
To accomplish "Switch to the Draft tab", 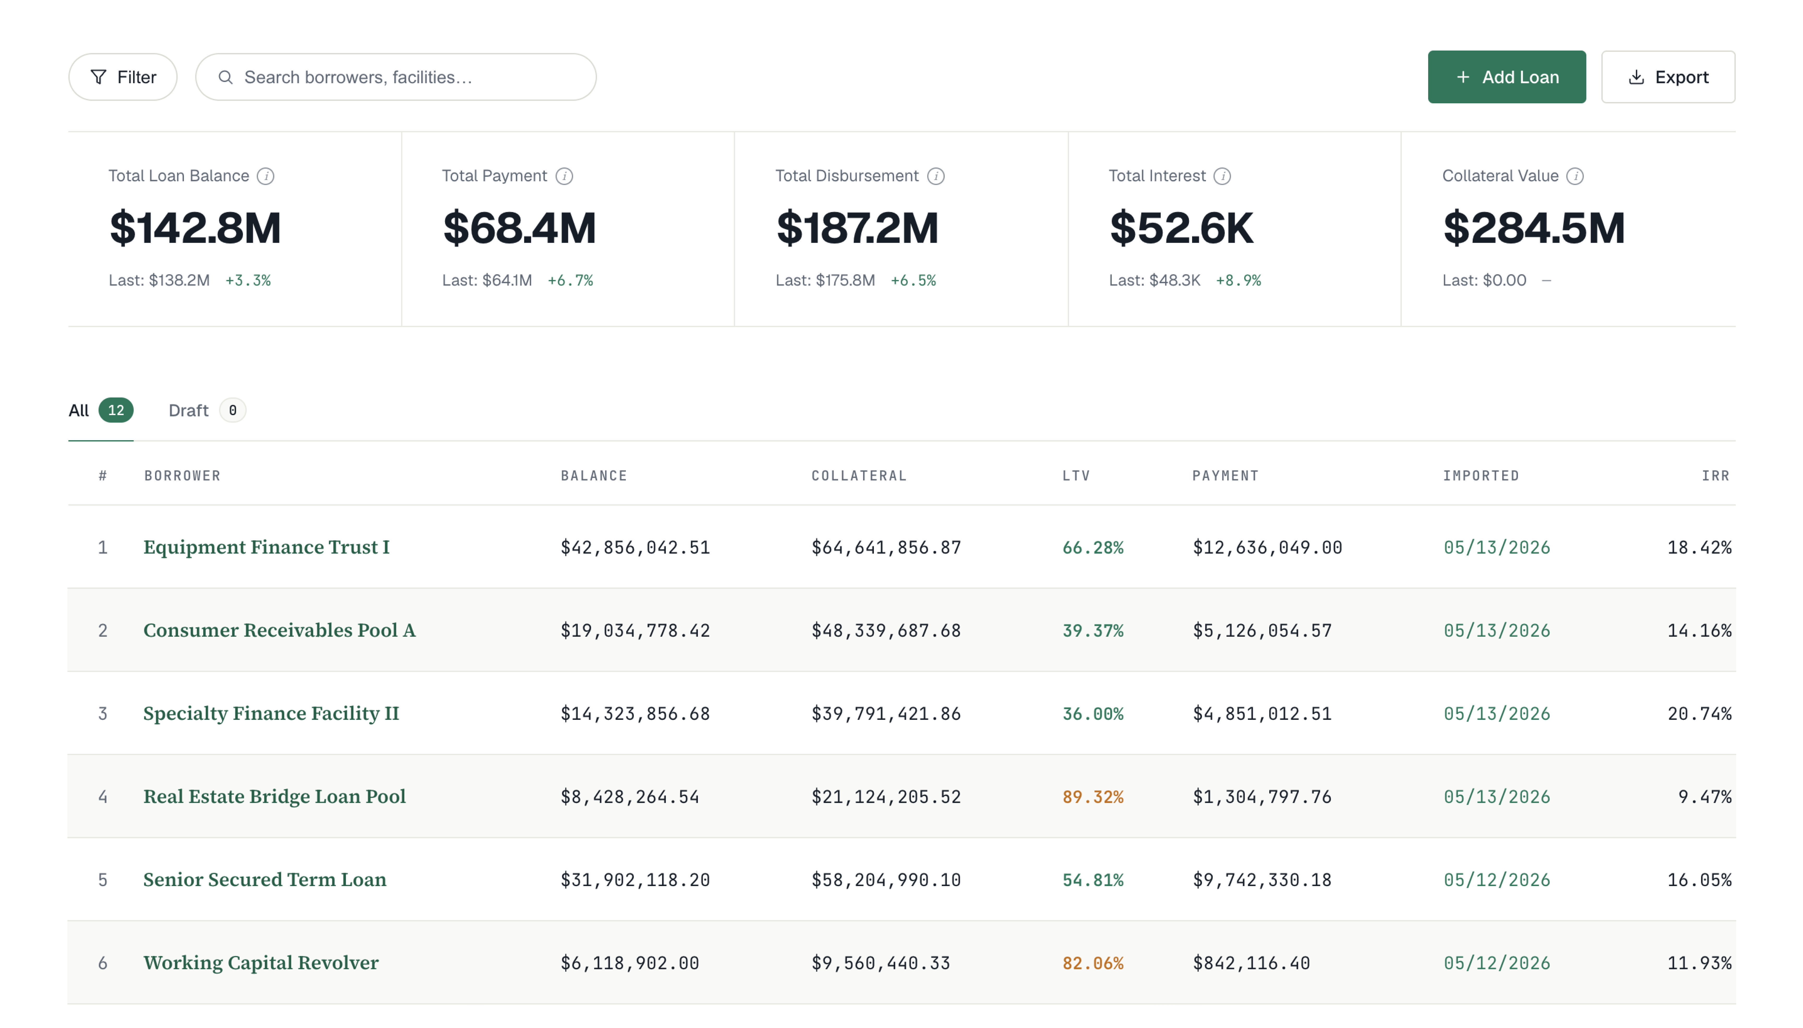I will click(x=207, y=410).
